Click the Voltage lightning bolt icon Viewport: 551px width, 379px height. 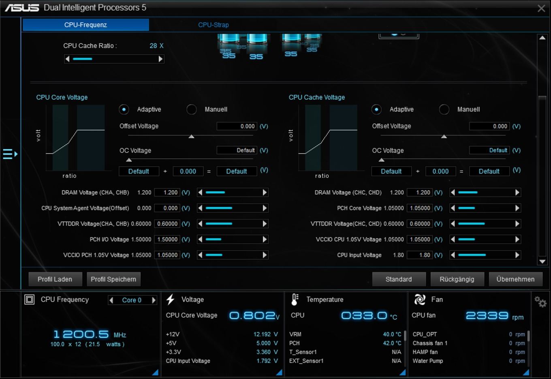(171, 300)
